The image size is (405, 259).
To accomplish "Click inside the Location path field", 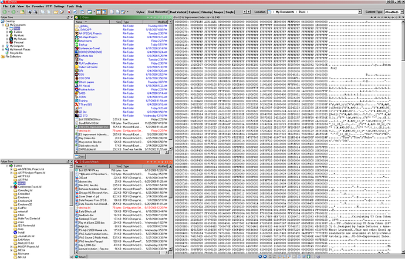I will point(314,12).
